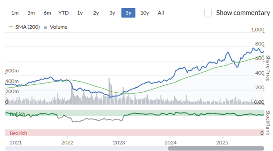Click the 200m volume axis value
273x151 pixels.
(x=12, y=91)
